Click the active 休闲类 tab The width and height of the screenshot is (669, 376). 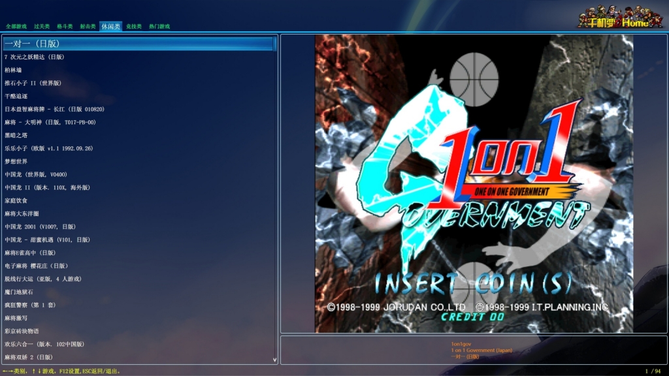point(110,27)
